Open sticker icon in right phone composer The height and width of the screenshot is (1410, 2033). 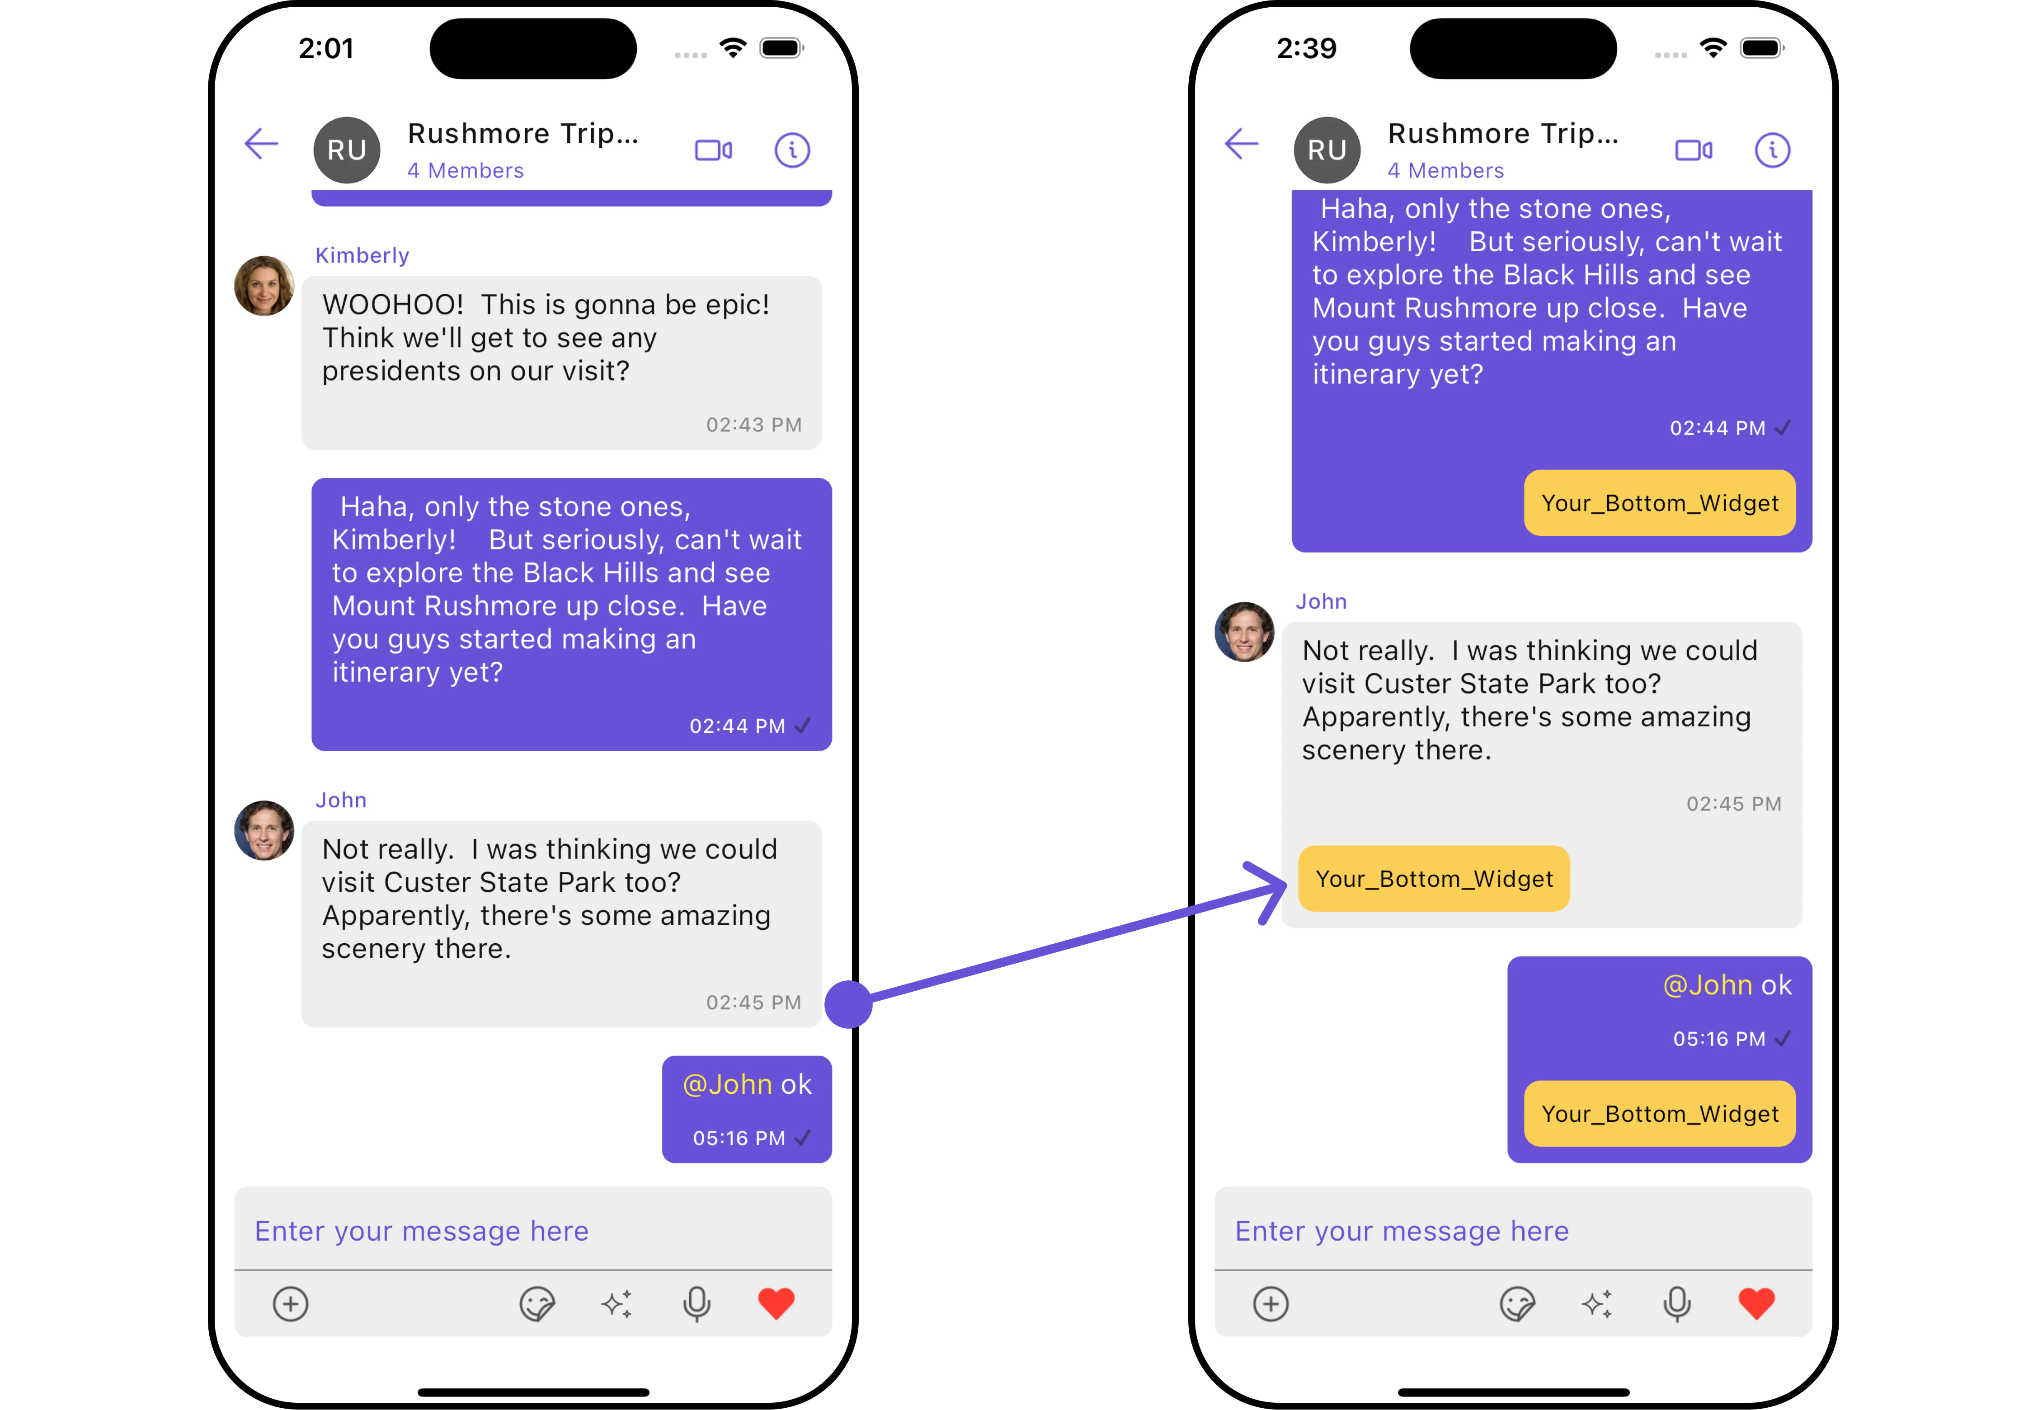pyautogui.click(x=1517, y=1304)
